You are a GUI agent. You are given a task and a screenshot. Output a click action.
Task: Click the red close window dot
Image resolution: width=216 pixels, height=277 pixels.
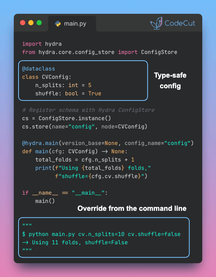(22, 23)
